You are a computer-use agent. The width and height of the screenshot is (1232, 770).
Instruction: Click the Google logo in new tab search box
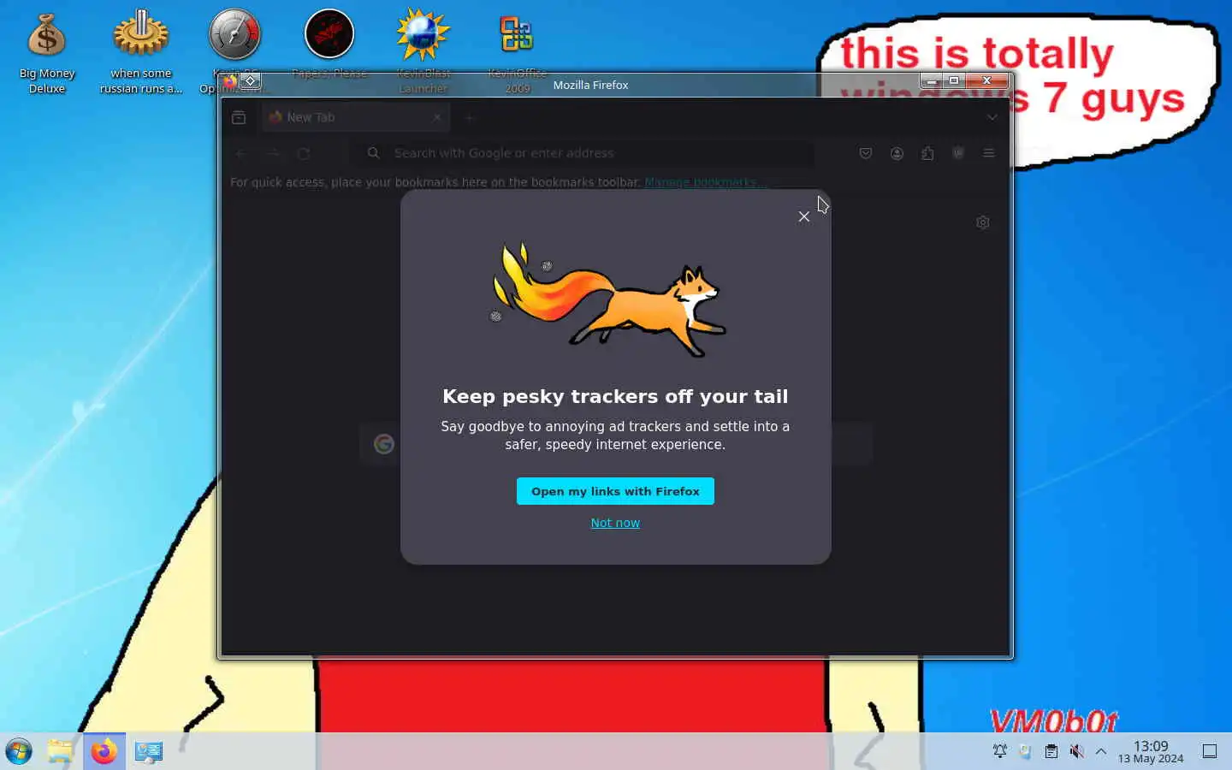(x=384, y=444)
